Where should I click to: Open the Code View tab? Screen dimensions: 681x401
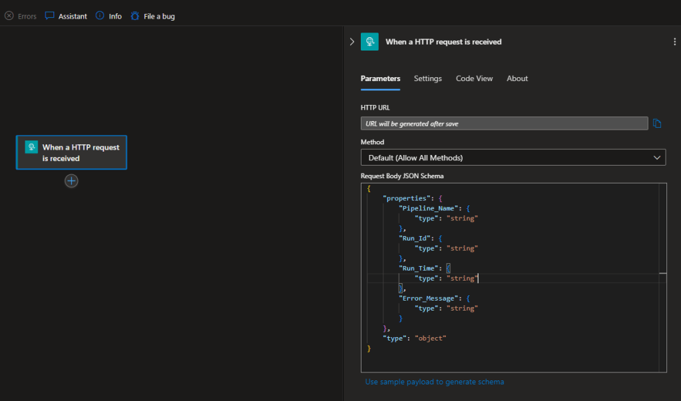(474, 78)
